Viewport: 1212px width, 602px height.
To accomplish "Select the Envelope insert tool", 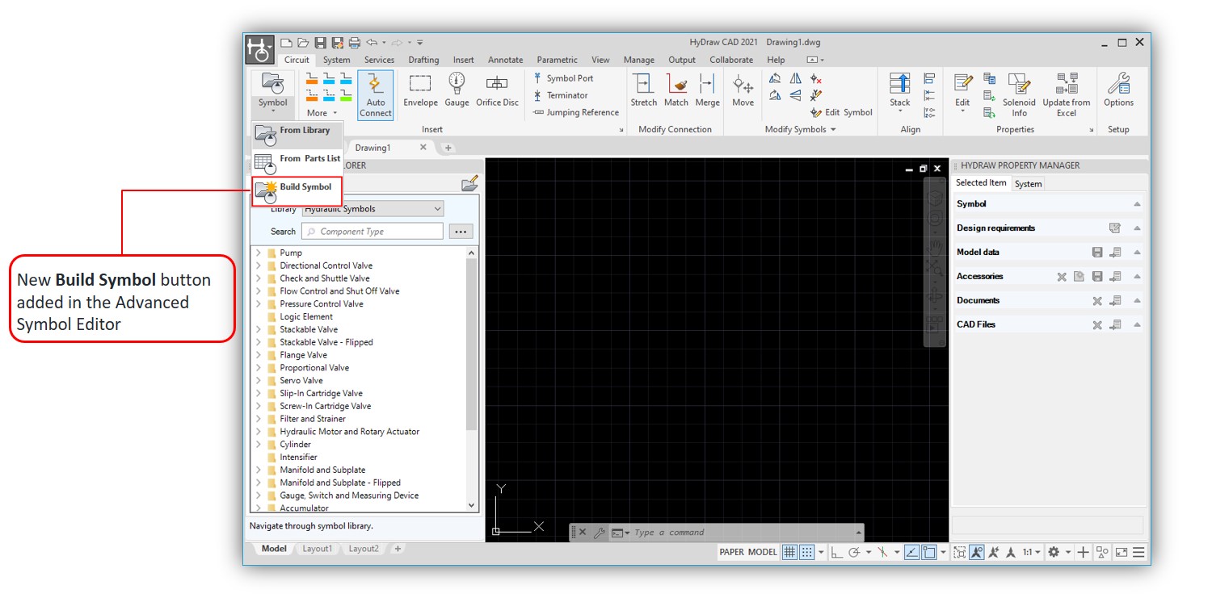I will click(420, 90).
